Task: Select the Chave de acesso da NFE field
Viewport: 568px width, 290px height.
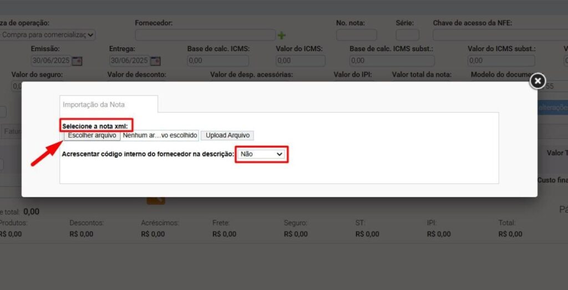Action: pos(499,35)
